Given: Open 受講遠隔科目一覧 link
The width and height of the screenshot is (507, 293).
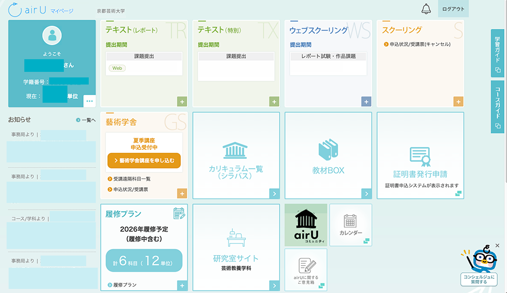Looking at the screenshot, I should click(129, 179).
